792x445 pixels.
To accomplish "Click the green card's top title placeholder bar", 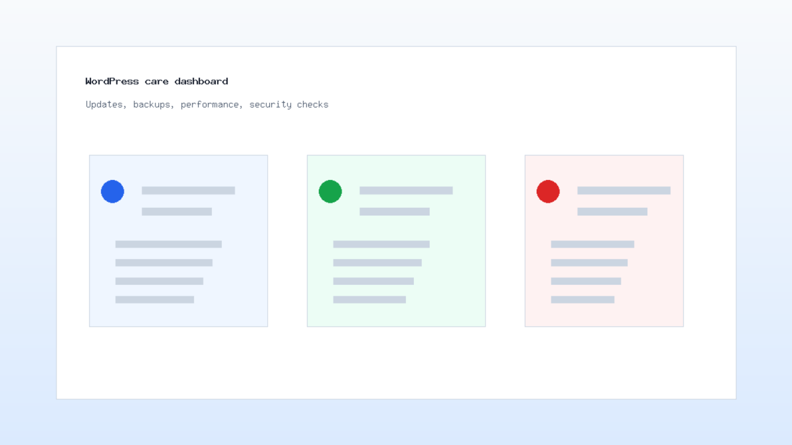I will (x=406, y=190).
